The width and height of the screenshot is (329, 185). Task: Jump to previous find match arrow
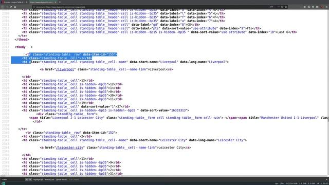pos(27,179)
